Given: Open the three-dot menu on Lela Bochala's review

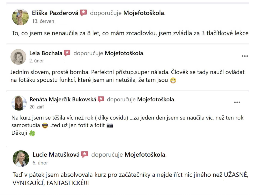Looking at the screenshot, I should click(x=245, y=56).
